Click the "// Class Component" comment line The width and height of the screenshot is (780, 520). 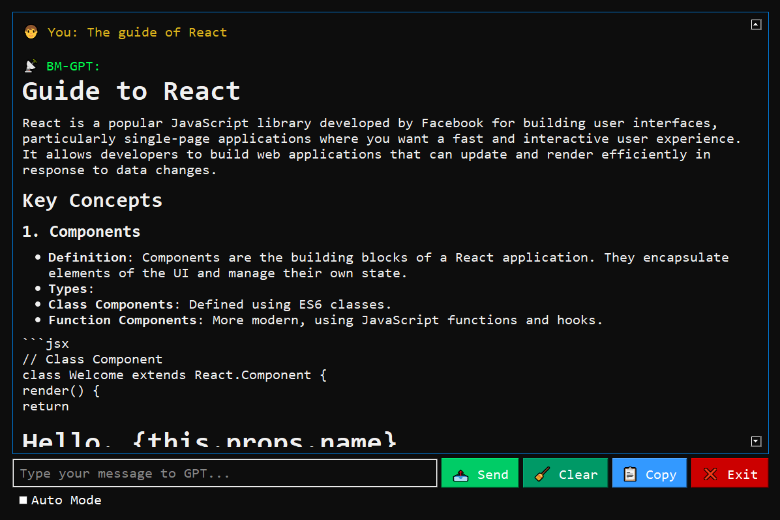(93, 359)
